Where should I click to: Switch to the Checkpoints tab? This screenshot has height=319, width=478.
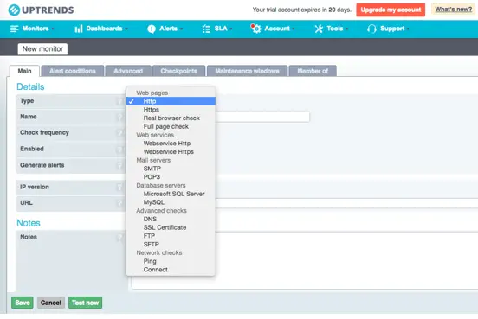pos(178,71)
